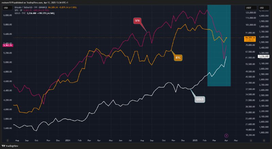The width and height of the screenshot is (272, 149).
Task: Click the 103,000.00 price scale label
Action: coord(251,25)
